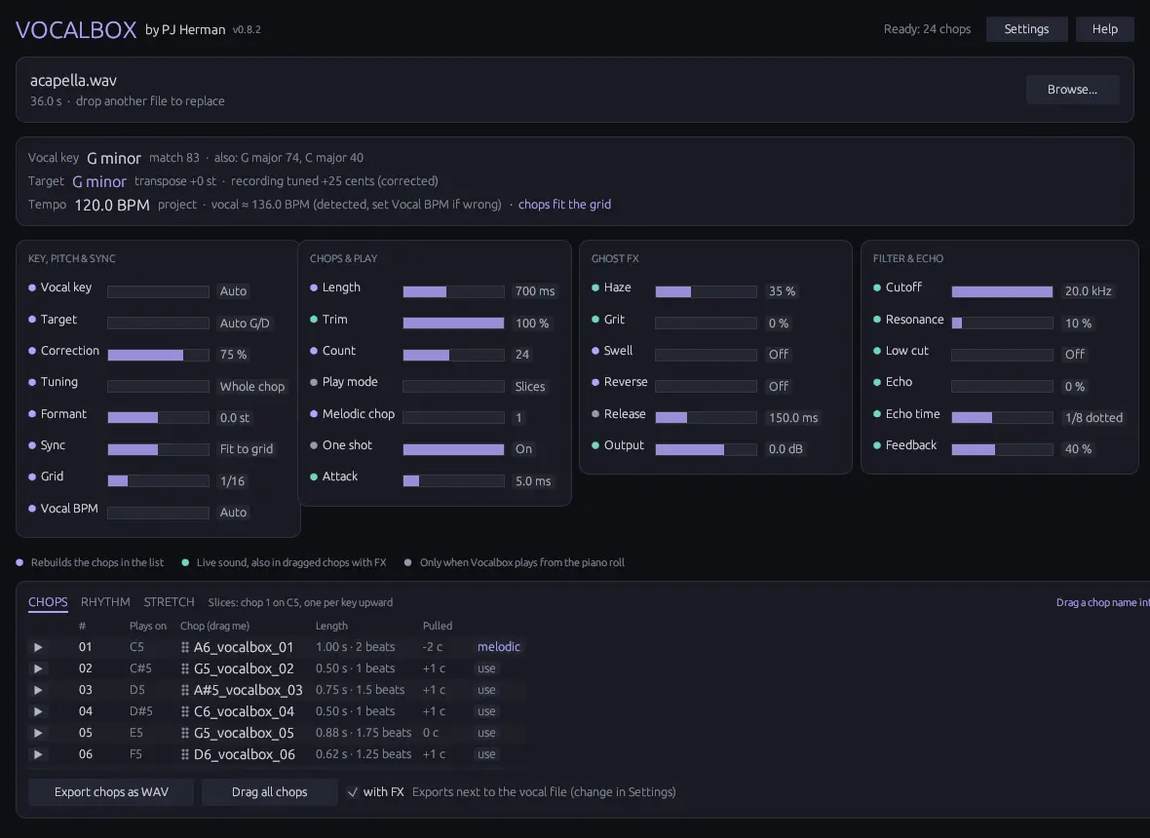The width and height of the screenshot is (1150, 838).
Task: Grab drag handle of G5_vocalbox_05
Action: 185,733
